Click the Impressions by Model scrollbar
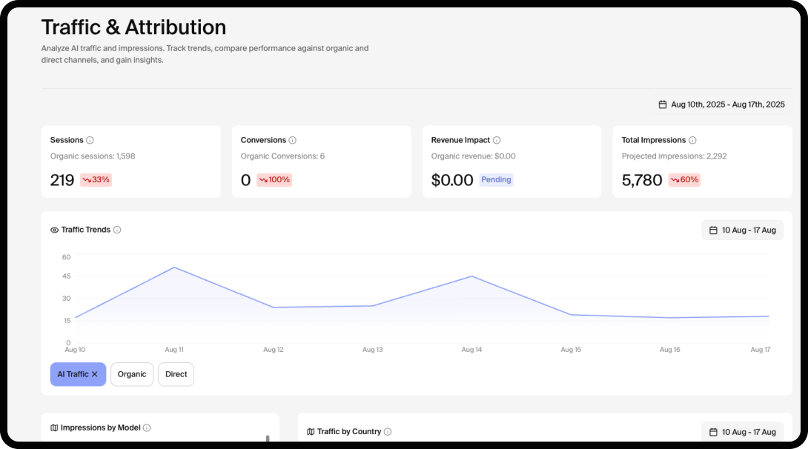The image size is (808, 449). [268, 439]
